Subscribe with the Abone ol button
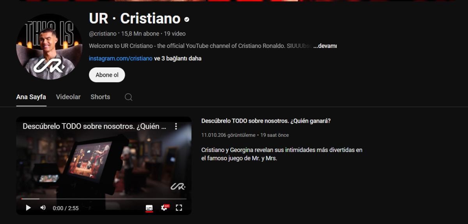 (107, 75)
